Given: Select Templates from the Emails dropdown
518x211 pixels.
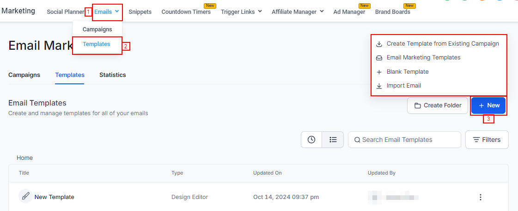Looking at the screenshot, I should (x=97, y=44).
